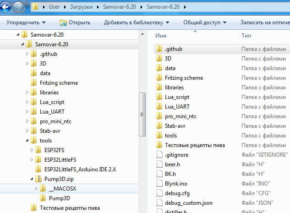Click the debug.cfg file icon

coord(159,193)
